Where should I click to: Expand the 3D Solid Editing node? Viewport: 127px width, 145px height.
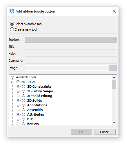point(18,96)
